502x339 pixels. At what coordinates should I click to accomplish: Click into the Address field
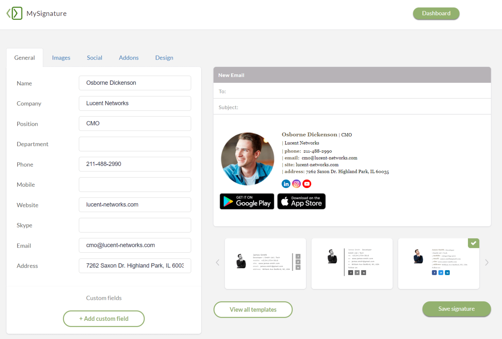coord(135,266)
